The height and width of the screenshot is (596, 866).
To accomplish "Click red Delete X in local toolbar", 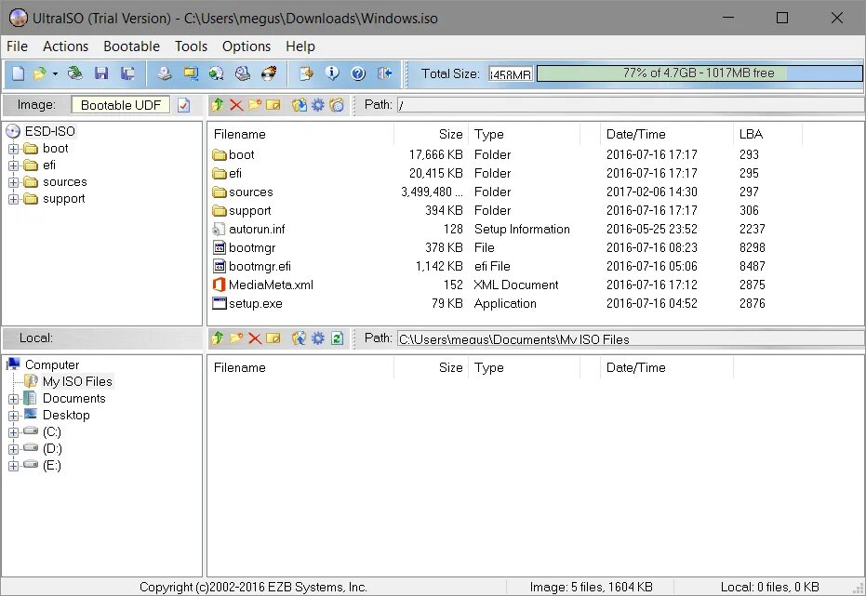I will [255, 338].
